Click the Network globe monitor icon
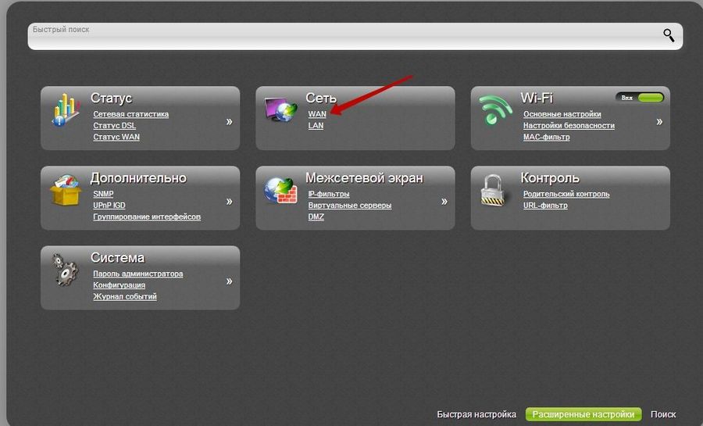 (x=281, y=109)
